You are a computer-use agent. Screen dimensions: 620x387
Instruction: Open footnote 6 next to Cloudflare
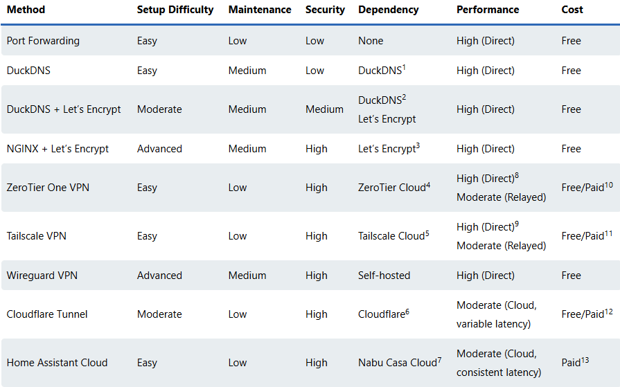click(407, 311)
